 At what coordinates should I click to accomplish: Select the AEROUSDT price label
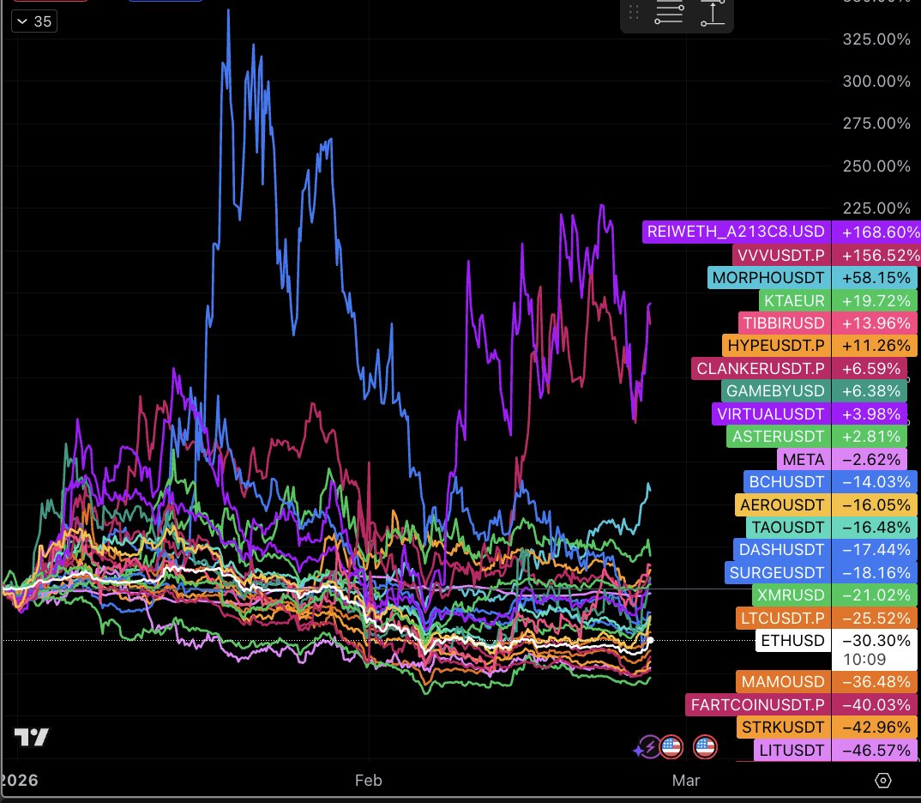(x=782, y=504)
